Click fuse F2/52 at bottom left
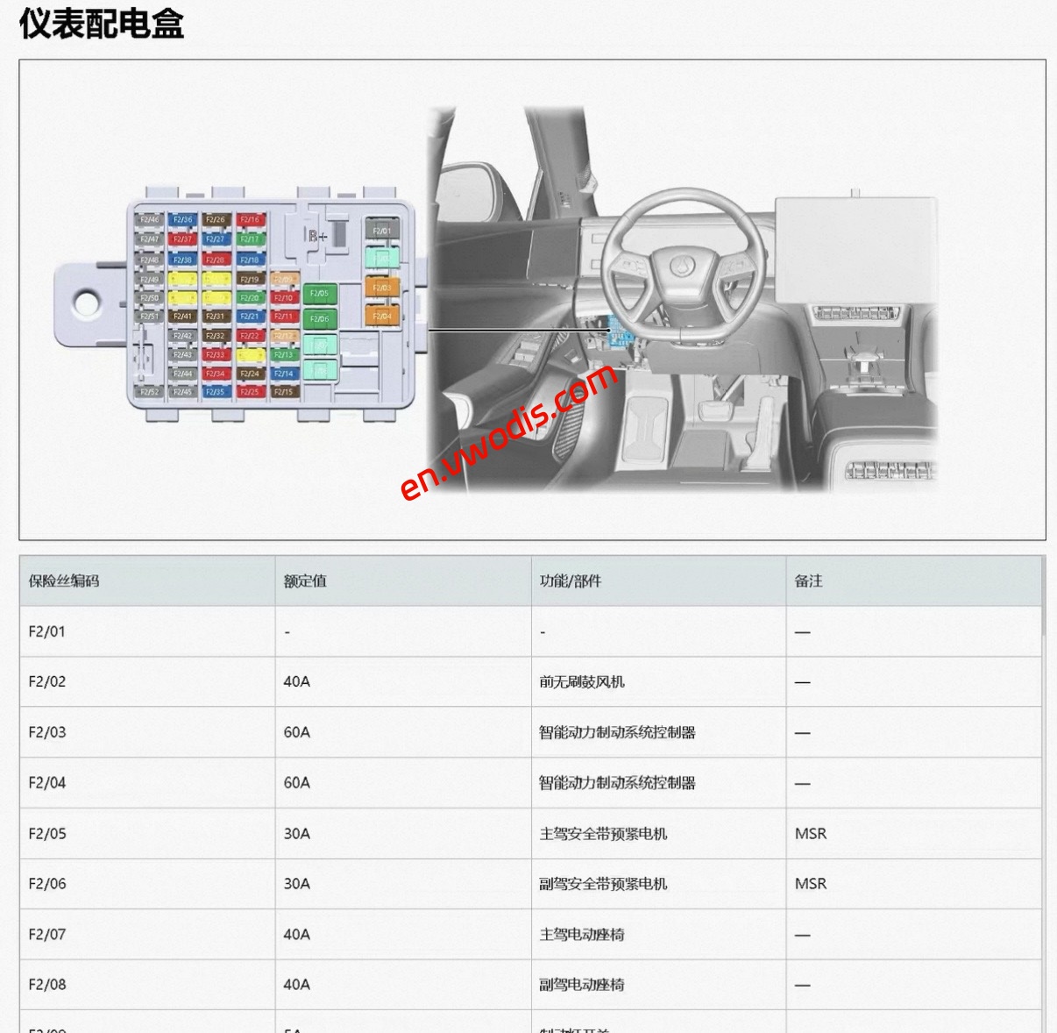Image resolution: width=1057 pixels, height=1033 pixels. 149,391
